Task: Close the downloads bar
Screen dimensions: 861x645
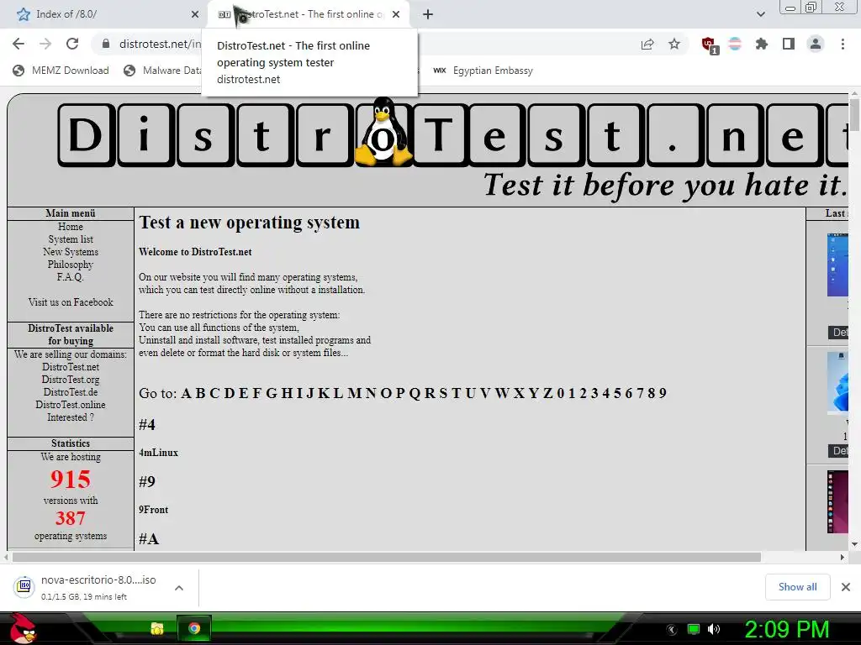Action: pyautogui.click(x=846, y=587)
